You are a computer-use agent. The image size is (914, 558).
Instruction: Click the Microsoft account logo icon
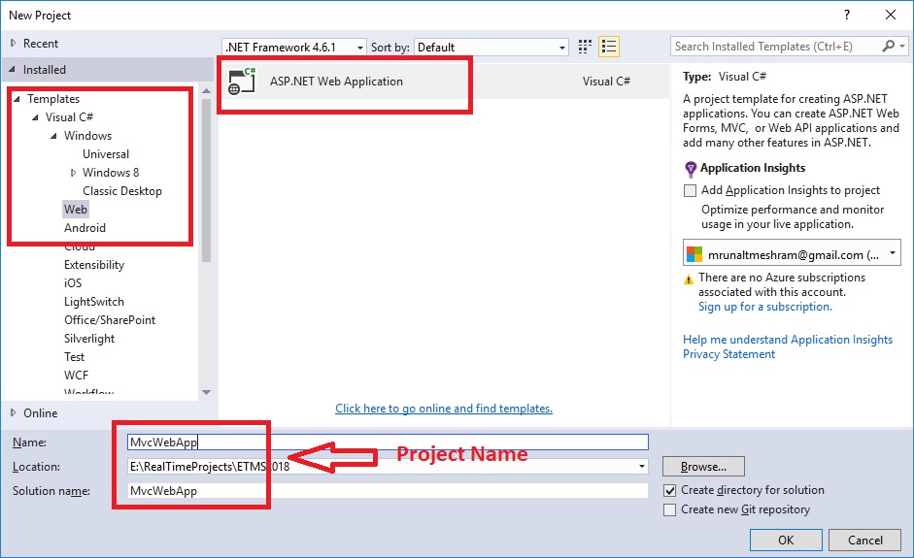(x=694, y=254)
